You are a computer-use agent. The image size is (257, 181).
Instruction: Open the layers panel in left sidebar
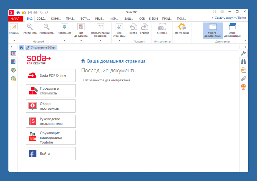(x=13, y=70)
